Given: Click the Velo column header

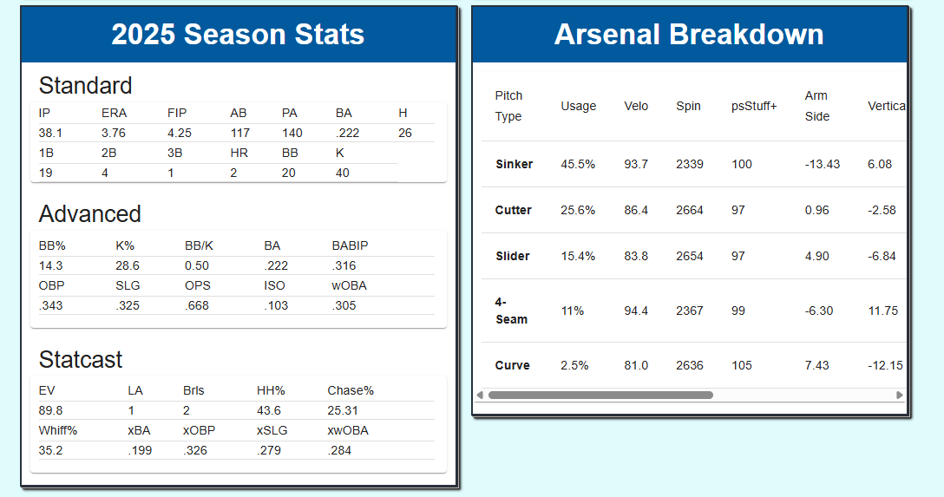Looking at the screenshot, I should pos(636,106).
